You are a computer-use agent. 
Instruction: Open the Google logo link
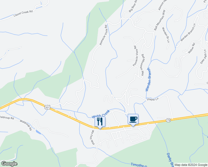tap(9, 164)
